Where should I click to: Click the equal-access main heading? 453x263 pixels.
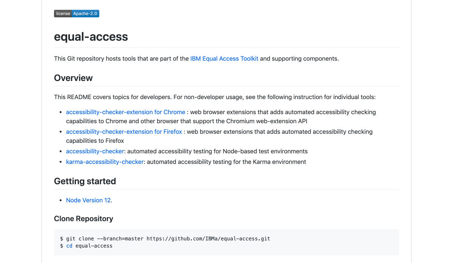[x=91, y=37]
